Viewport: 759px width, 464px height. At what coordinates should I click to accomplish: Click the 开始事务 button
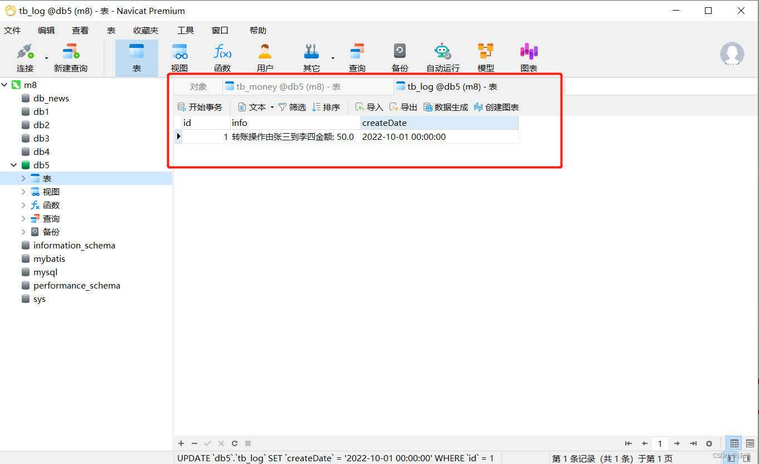pyautogui.click(x=200, y=107)
